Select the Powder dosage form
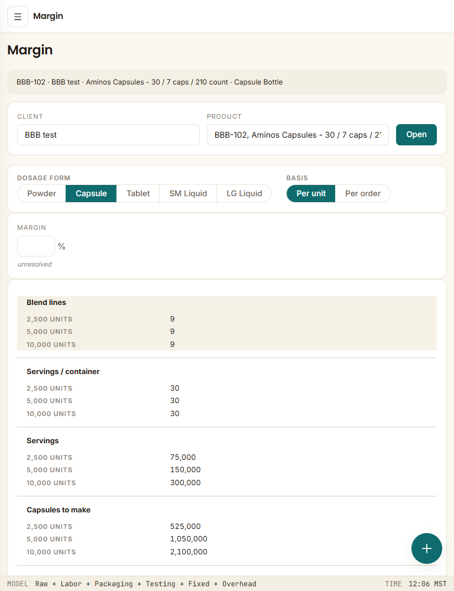The height and width of the screenshot is (591, 454). (x=41, y=193)
